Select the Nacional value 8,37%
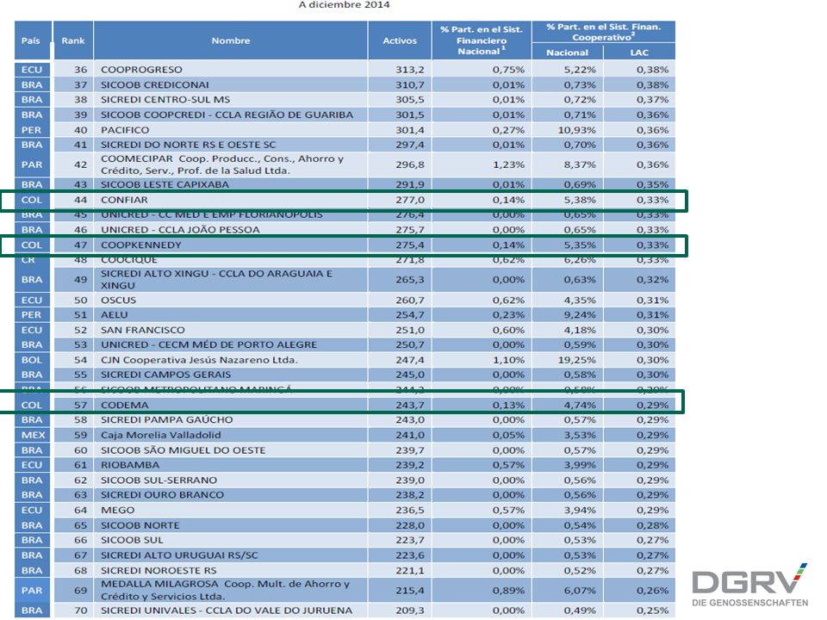This screenshot has height=620, width=827. (x=580, y=164)
